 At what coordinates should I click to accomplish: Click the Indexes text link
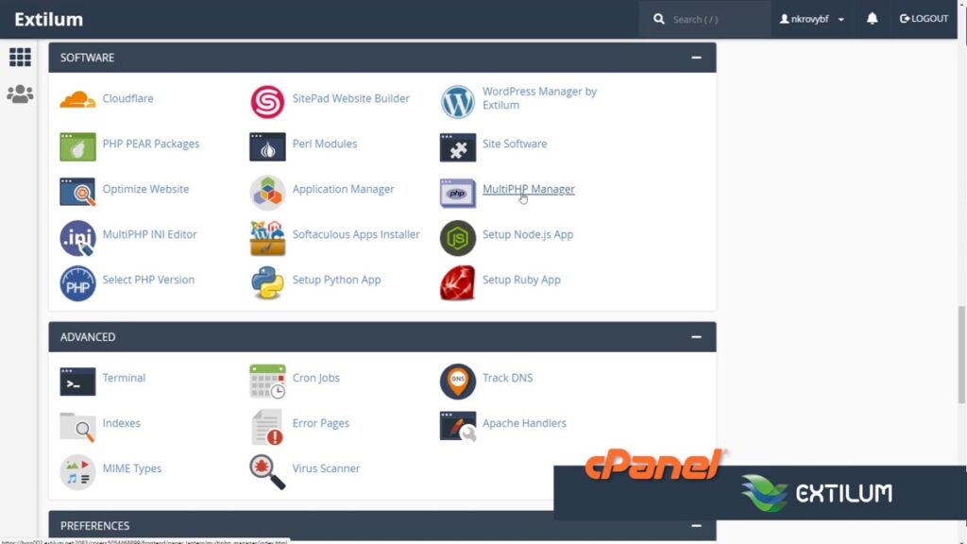[x=122, y=423]
